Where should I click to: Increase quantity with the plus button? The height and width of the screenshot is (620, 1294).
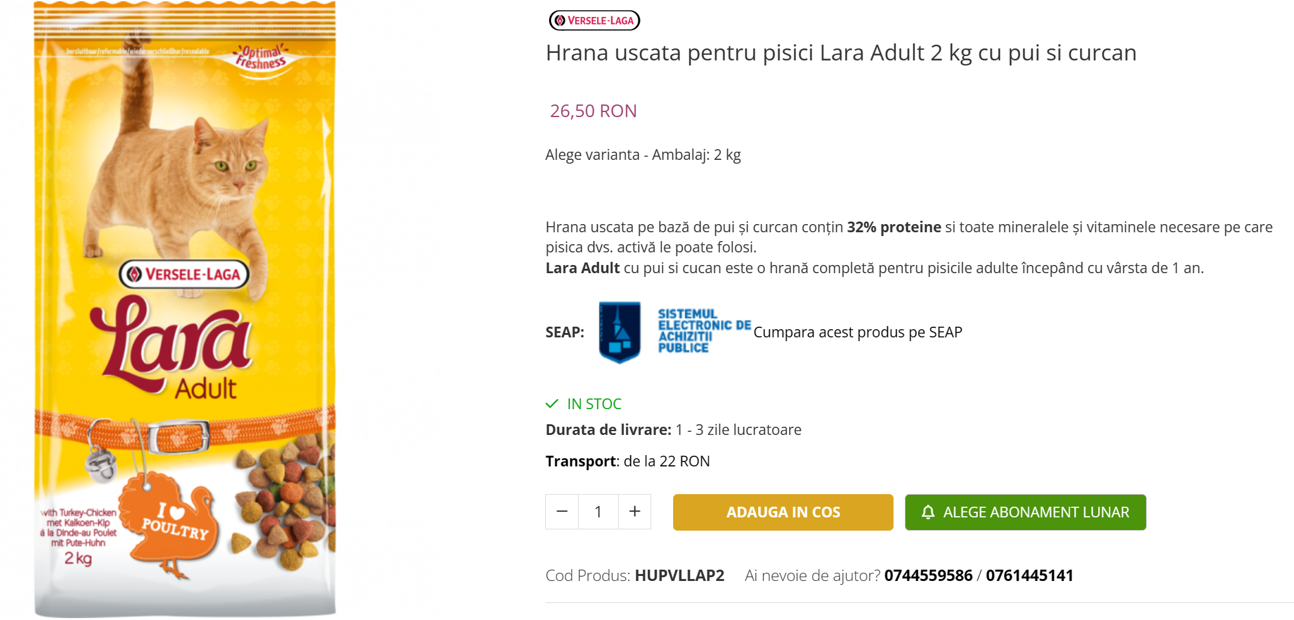(x=635, y=512)
